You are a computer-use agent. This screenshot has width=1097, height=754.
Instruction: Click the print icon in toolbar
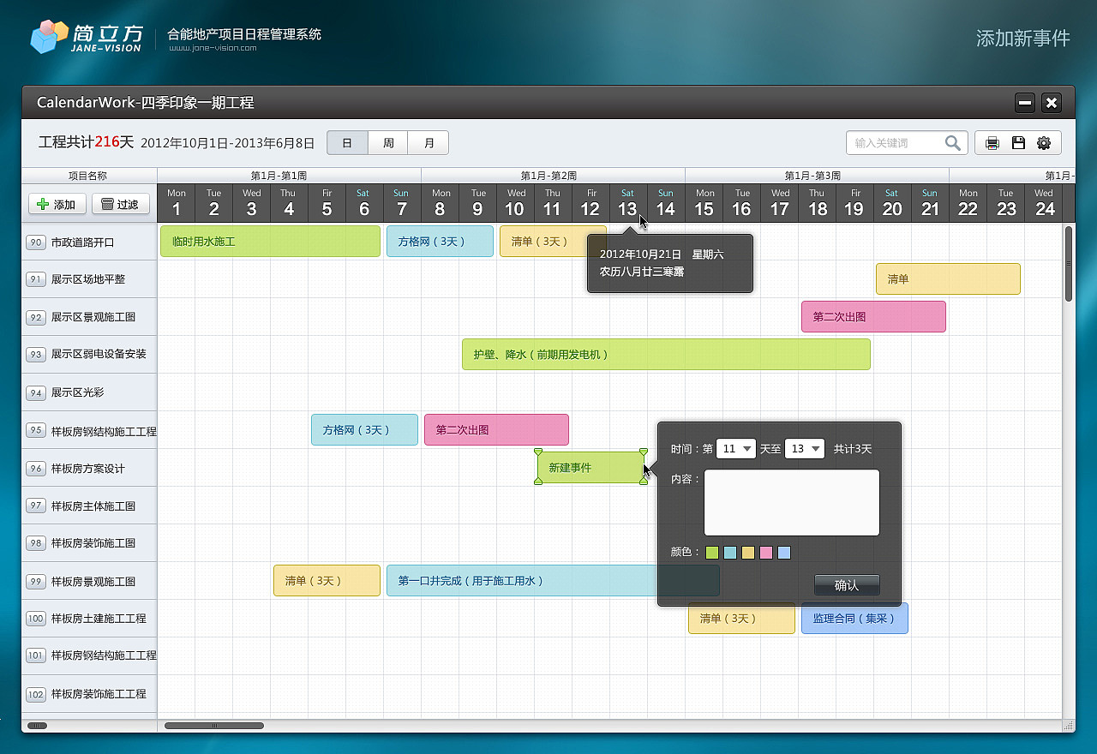992,143
